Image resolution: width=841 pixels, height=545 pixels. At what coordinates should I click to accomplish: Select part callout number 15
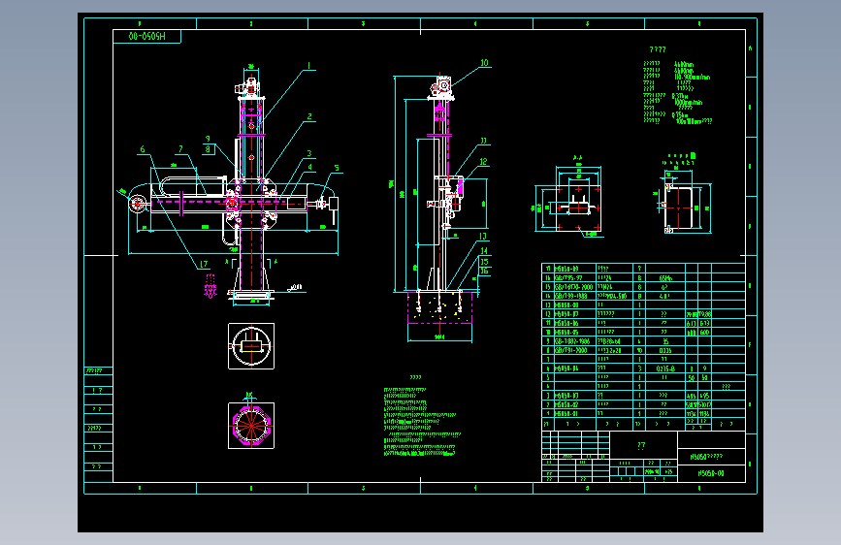[484, 262]
